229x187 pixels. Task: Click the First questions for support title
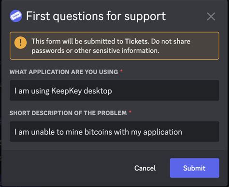coord(96,16)
